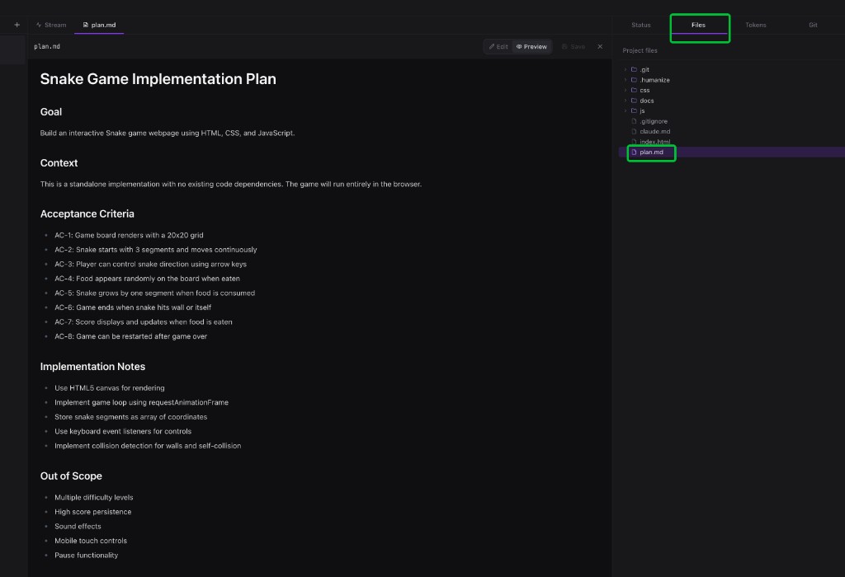The width and height of the screenshot is (845, 577).
Task: Click the folder icon beside js
Action: (x=635, y=111)
